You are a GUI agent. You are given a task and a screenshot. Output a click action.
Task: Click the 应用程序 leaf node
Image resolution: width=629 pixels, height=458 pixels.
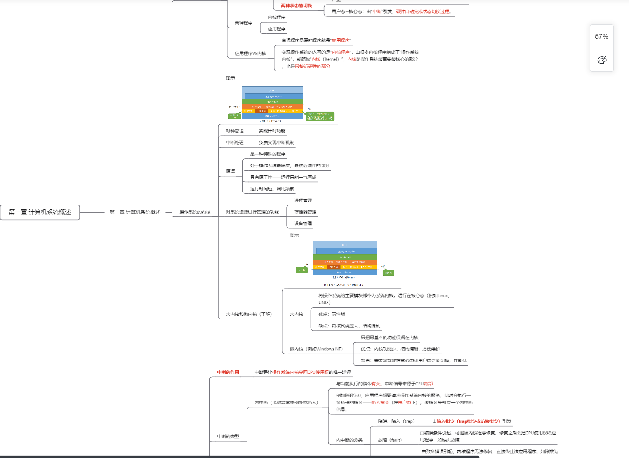coord(276,29)
